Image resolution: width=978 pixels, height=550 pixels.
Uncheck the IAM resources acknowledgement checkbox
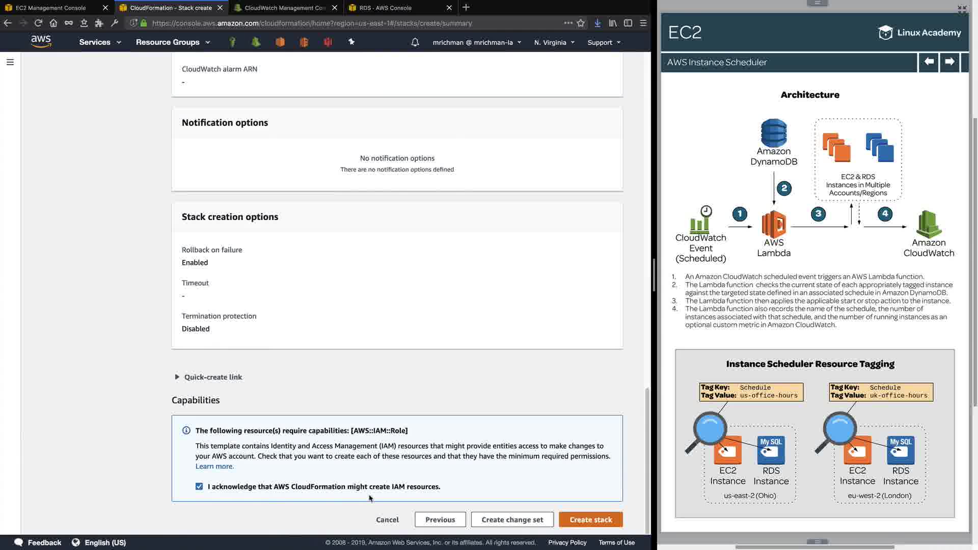point(199,486)
